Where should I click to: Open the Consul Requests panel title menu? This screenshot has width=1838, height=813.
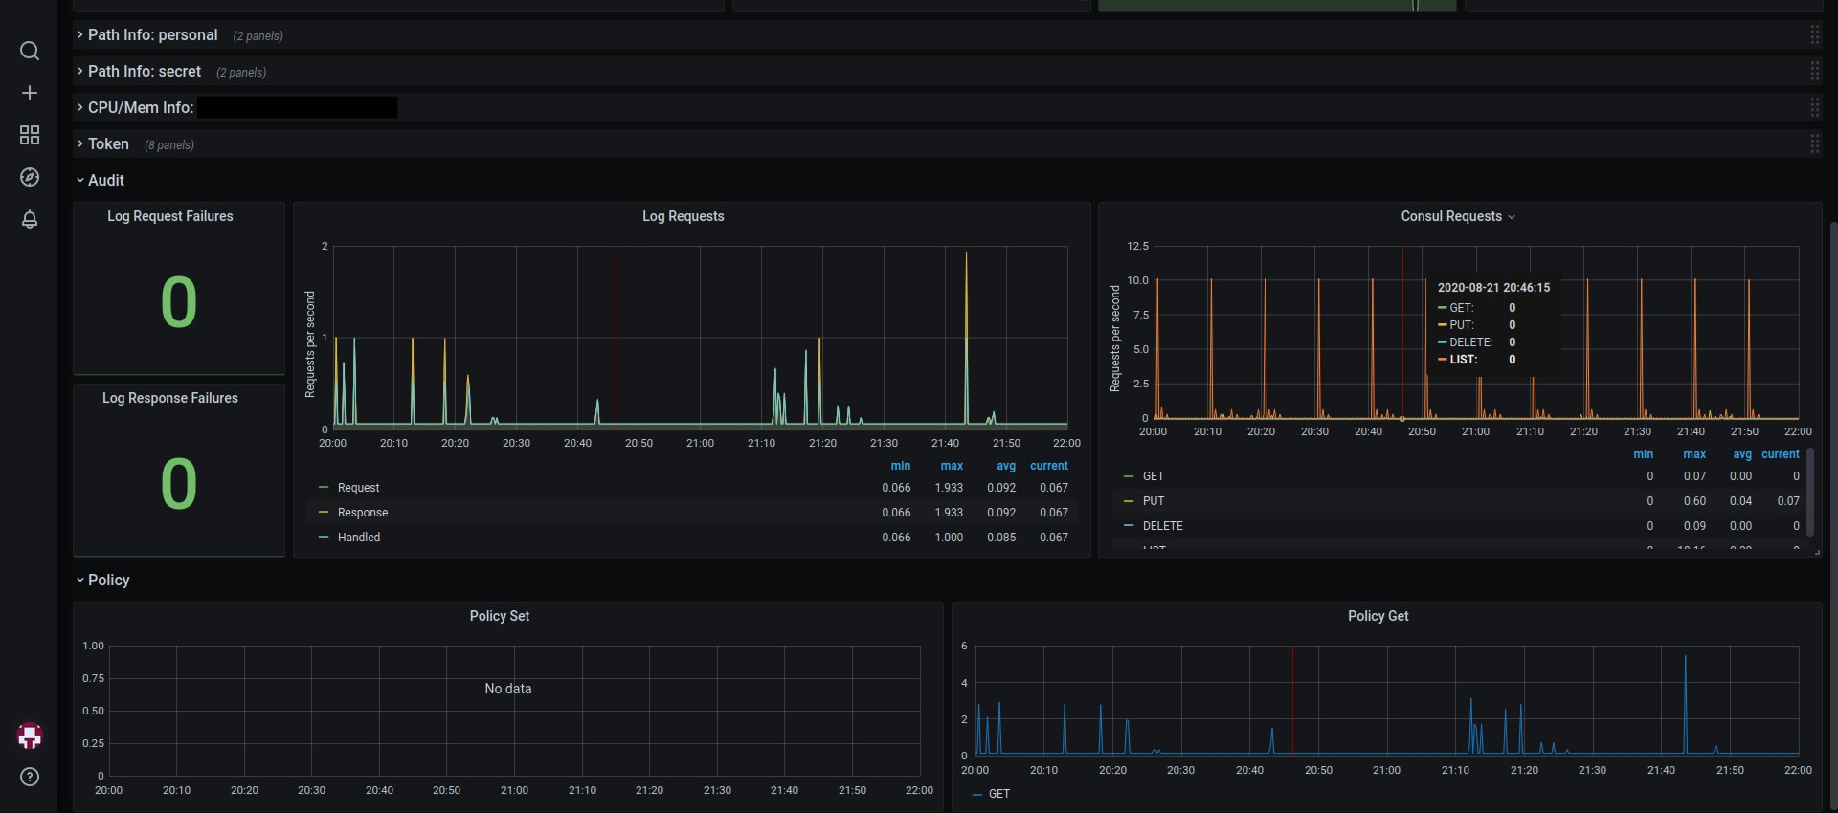pyautogui.click(x=1458, y=216)
